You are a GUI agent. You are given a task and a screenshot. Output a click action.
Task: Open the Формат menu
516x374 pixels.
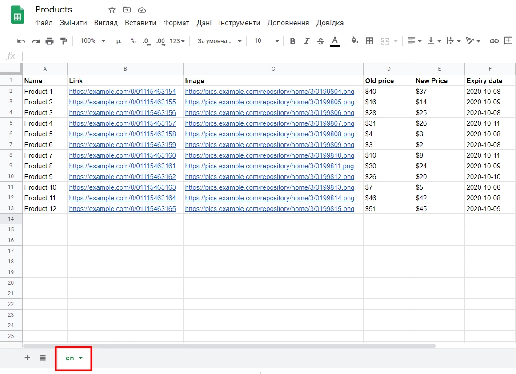[x=176, y=23]
